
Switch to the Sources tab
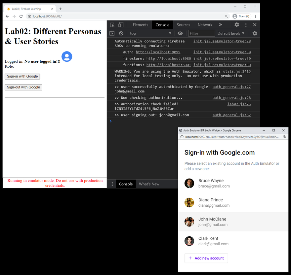click(x=183, y=25)
